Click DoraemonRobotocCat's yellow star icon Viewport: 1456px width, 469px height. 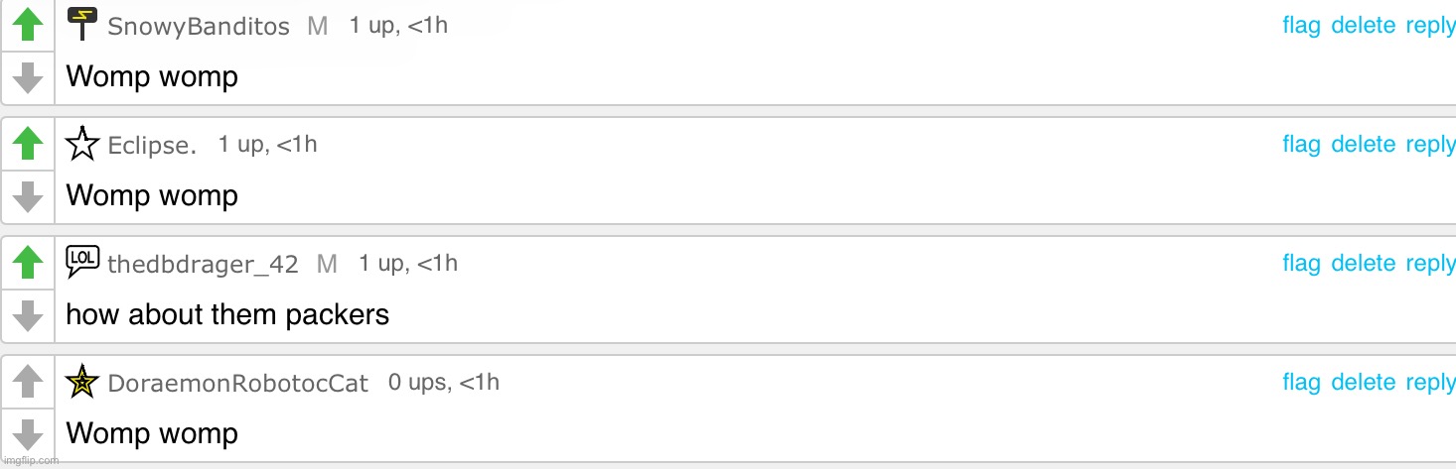(82, 382)
